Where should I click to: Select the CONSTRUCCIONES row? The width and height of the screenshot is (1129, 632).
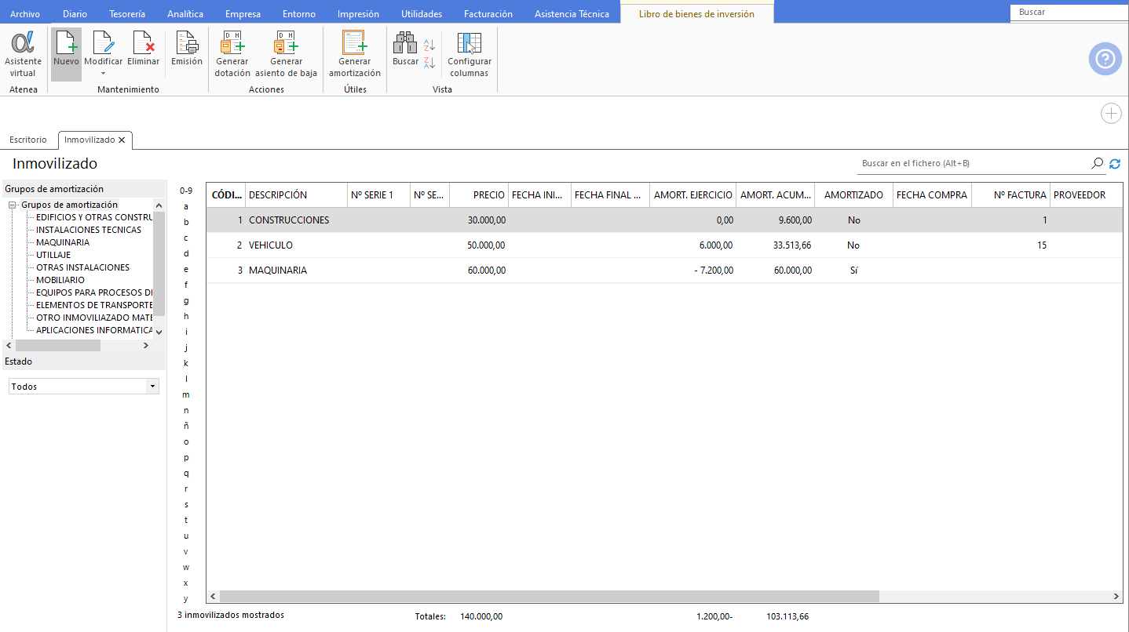pyautogui.click(x=664, y=220)
